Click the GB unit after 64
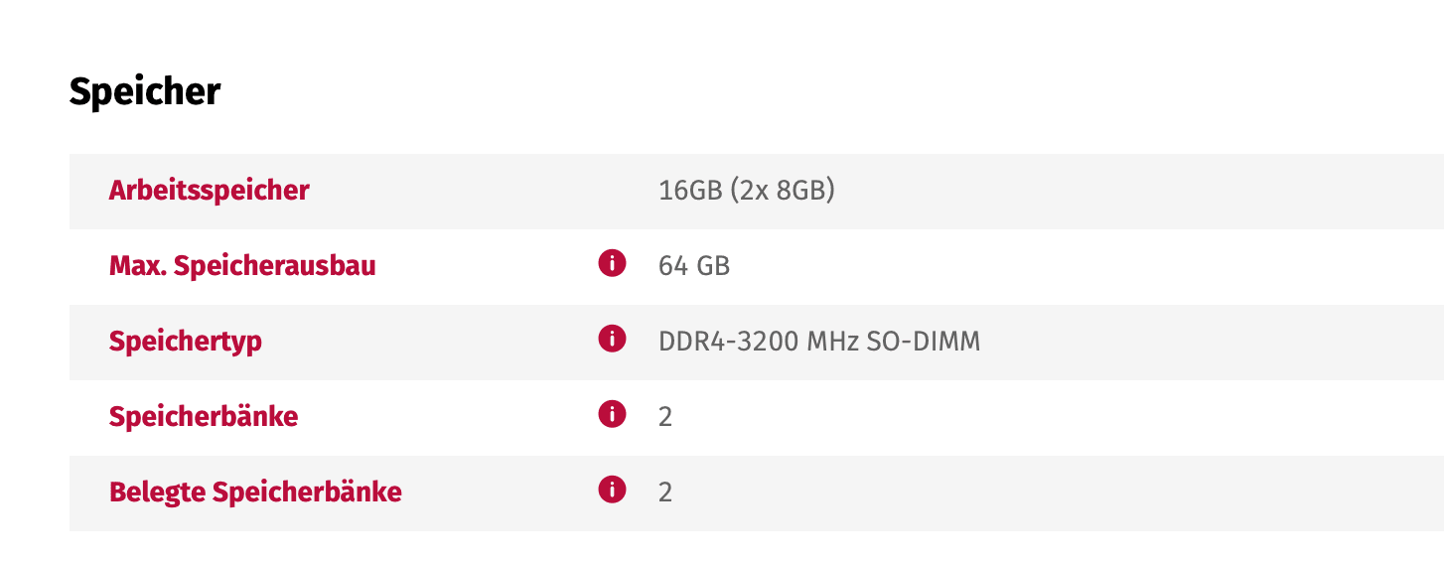The height and width of the screenshot is (562, 1444). [713, 266]
